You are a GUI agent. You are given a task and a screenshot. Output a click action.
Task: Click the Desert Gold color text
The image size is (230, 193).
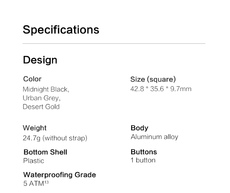[41, 107]
